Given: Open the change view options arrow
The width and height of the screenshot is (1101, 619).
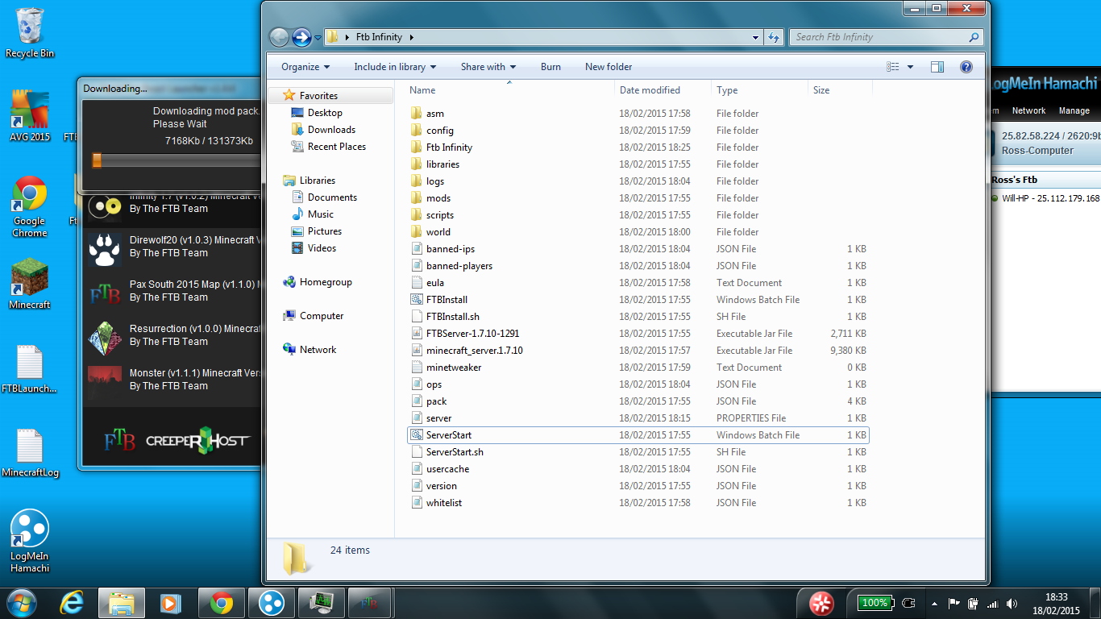Looking at the screenshot, I should click(x=911, y=67).
